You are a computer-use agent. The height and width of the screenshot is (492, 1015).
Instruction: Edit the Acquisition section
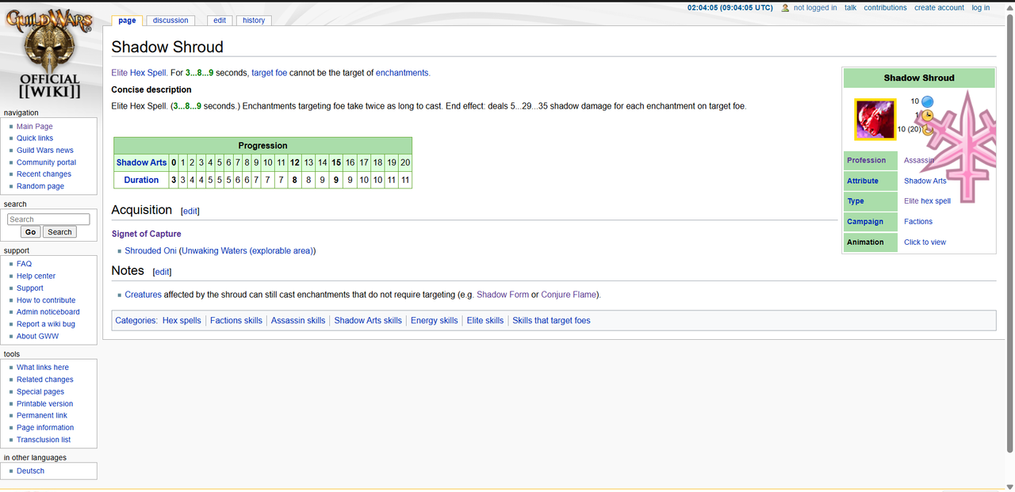pyautogui.click(x=190, y=212)
